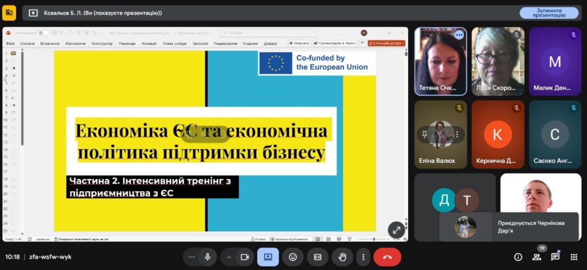Open the Анімація ribbon tab
587x270 pixels.
tap(148, 43)
